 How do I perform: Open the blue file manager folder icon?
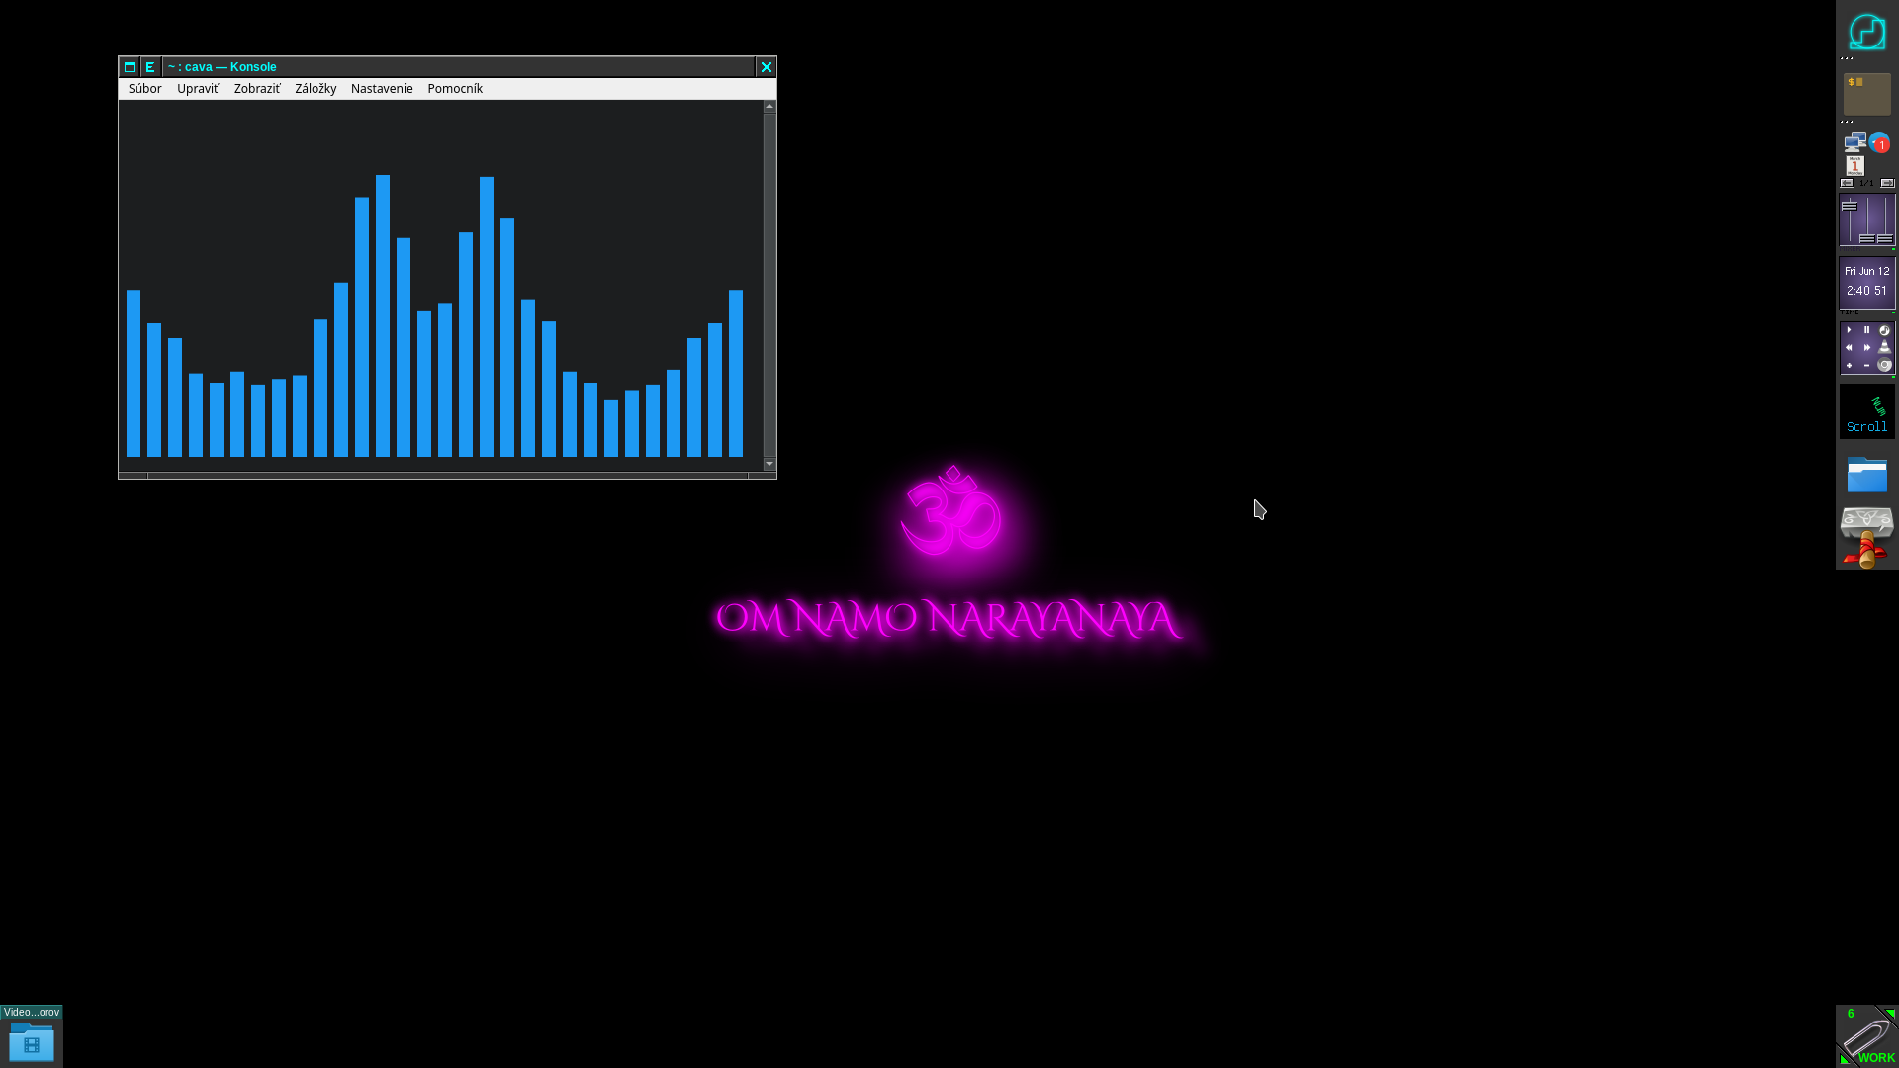coord(1866,475)
